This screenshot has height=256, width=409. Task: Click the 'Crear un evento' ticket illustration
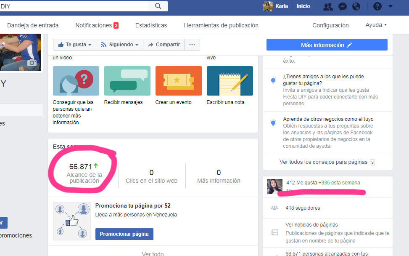pyautogui.click(x=178, y=81)
